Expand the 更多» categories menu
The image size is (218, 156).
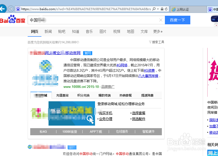pos(158,32)
